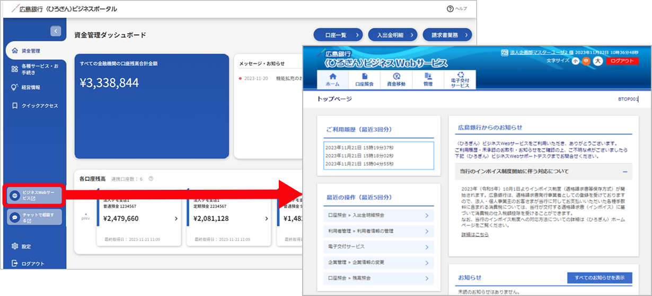
Task: Select the 管理 tab in the Web service window
Action: (x=428, y=80)
